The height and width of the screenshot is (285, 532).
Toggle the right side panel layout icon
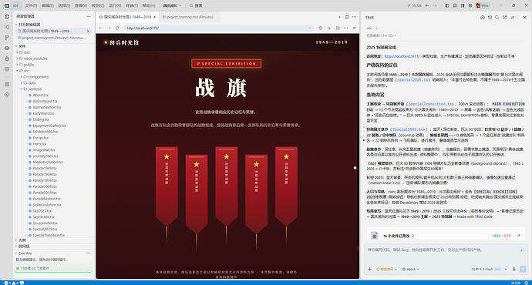coord(463,5)
